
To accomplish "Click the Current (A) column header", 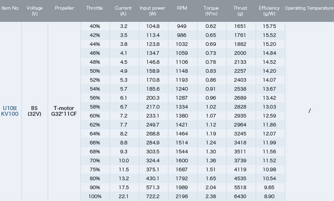I will pos(123,11).
